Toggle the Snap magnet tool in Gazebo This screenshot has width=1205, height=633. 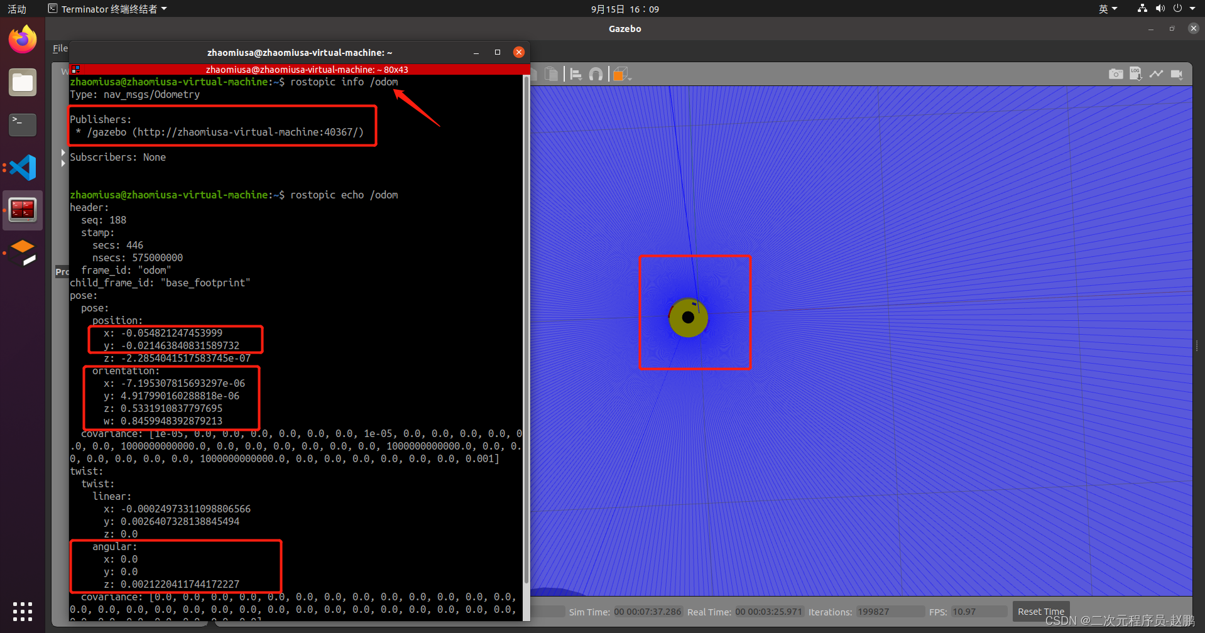click(x=596, y=74)
